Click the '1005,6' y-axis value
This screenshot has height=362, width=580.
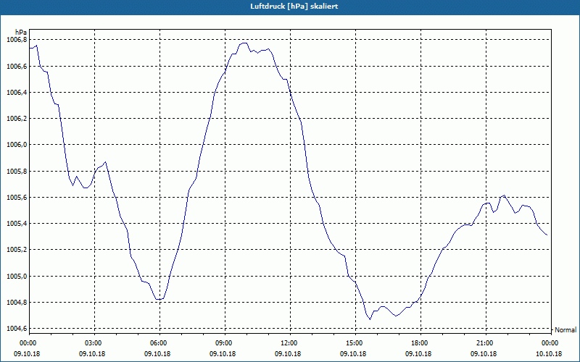tap(17, 198)
